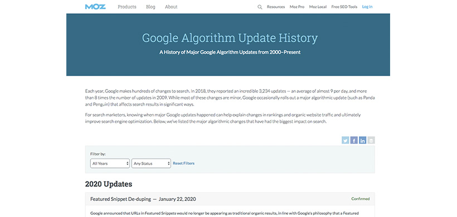457x217 pixels.
Task: Share page via LinkedIn icon
Action: 363,140
